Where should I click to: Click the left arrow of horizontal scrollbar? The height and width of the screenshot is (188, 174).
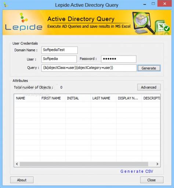[x=17, y=164]
